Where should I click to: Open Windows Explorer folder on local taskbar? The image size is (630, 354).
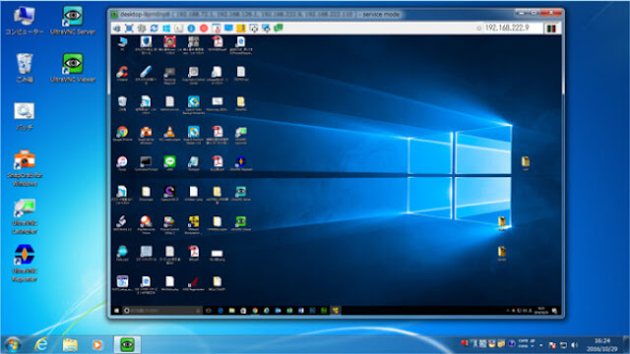pyautogui.click(x=70, y=345)
